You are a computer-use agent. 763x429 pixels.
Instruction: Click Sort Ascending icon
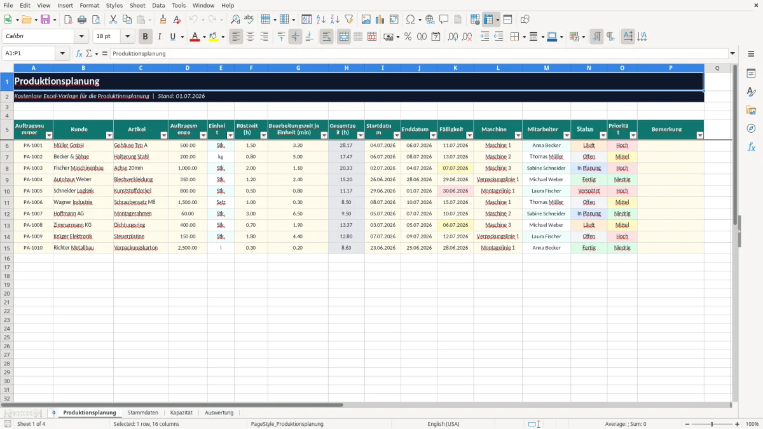(320, 20)
